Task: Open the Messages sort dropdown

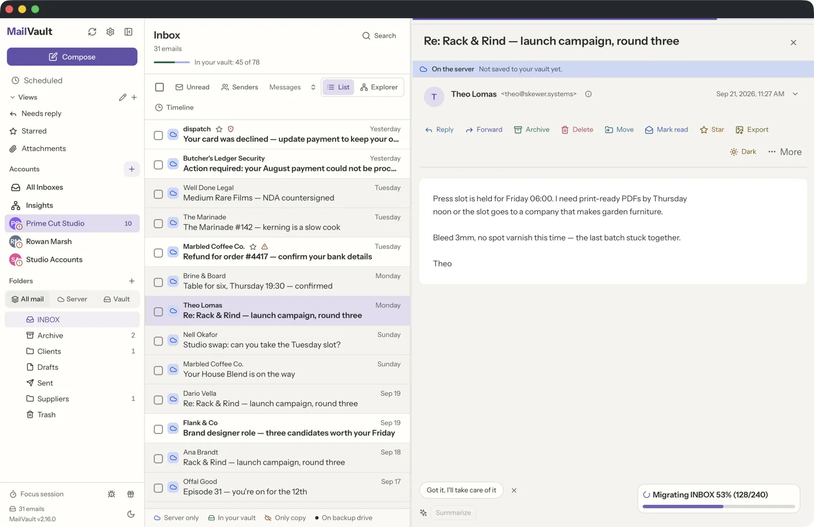Action: pos(292,87)
